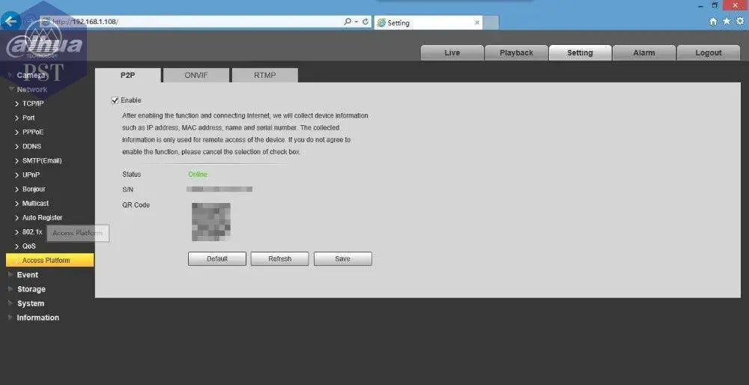This screenshot has width=749, height=385.
Task: Select DDNS in the Network menu
Action: coord(31,146)
